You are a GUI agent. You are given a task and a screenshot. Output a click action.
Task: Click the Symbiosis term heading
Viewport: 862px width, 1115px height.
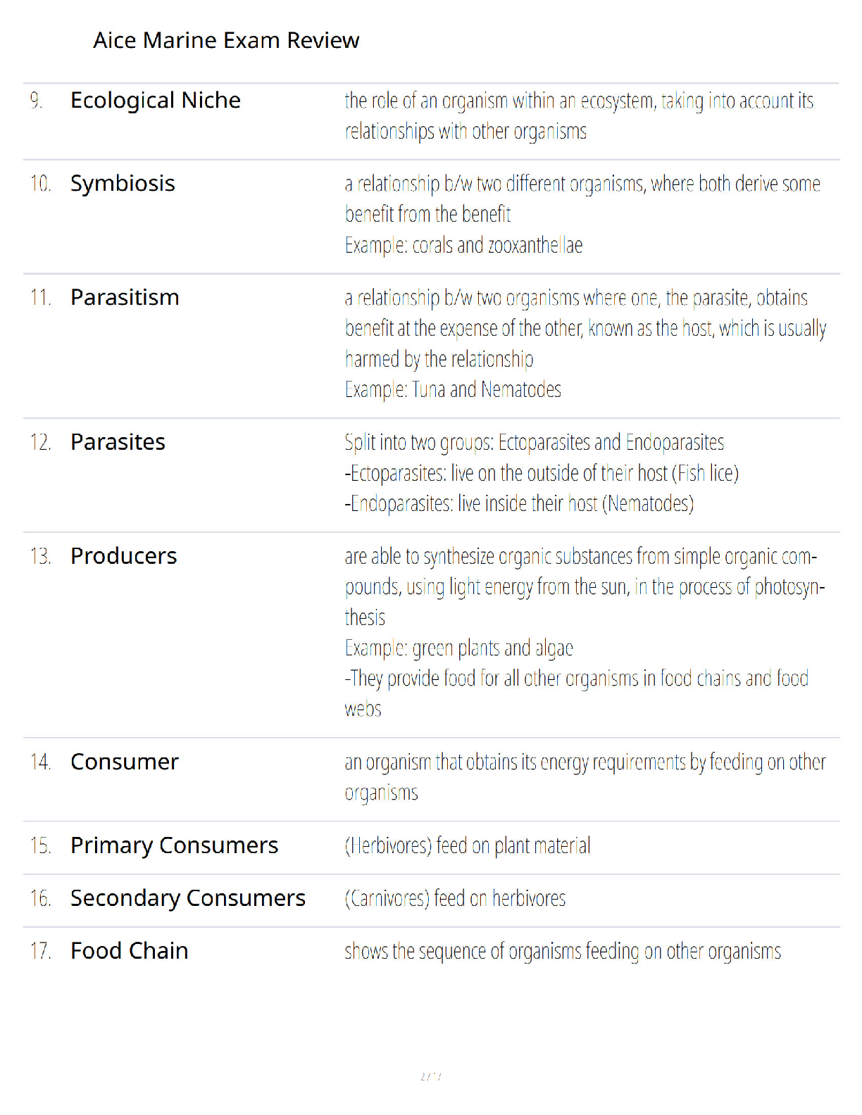tap(123, 184)
